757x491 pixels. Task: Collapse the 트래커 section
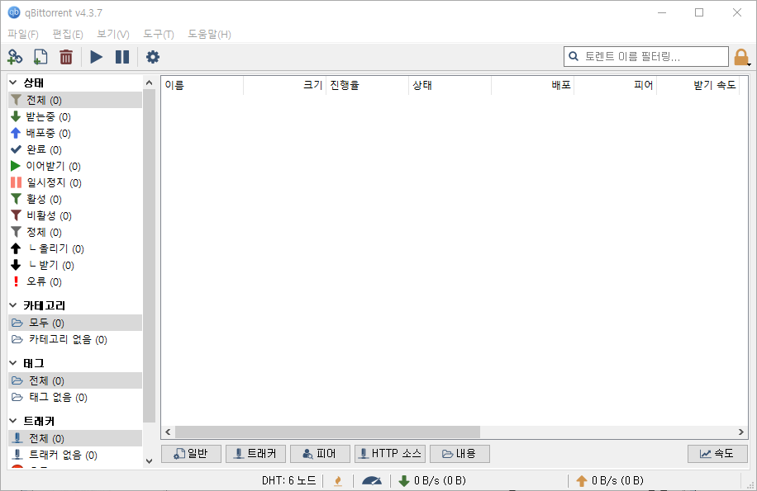point(13,421)
